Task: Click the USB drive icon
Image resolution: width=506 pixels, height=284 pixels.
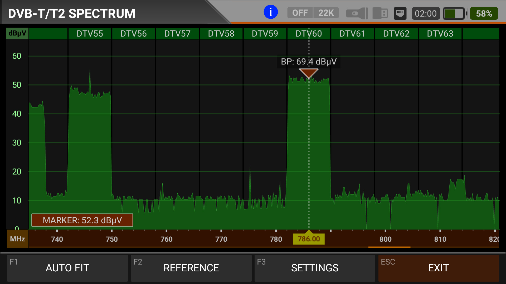Action: tap(380, 13)
